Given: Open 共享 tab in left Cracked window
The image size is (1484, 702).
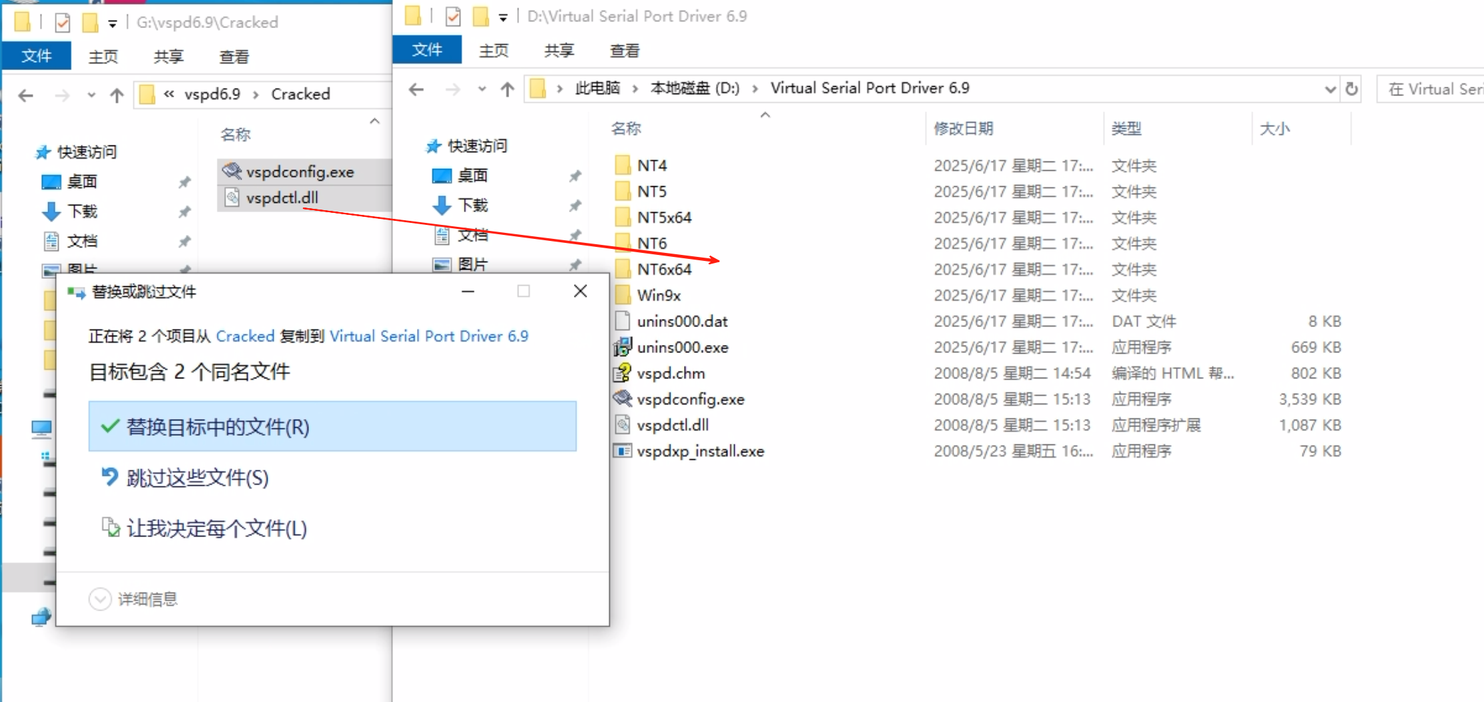Looking at the screenshot, I should (x=169, y=57).
